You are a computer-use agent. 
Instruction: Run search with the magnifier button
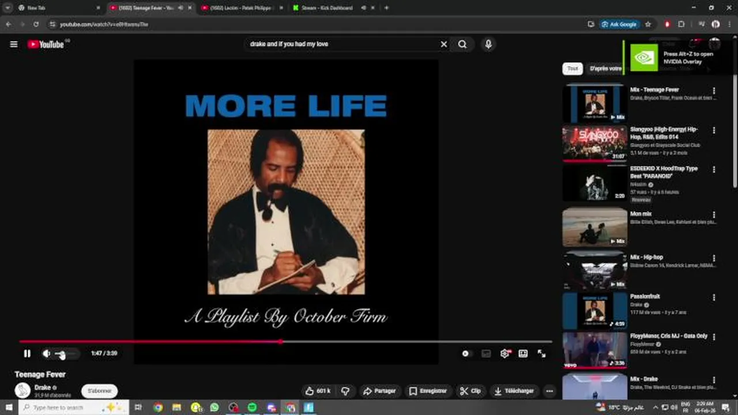(462, 44)
